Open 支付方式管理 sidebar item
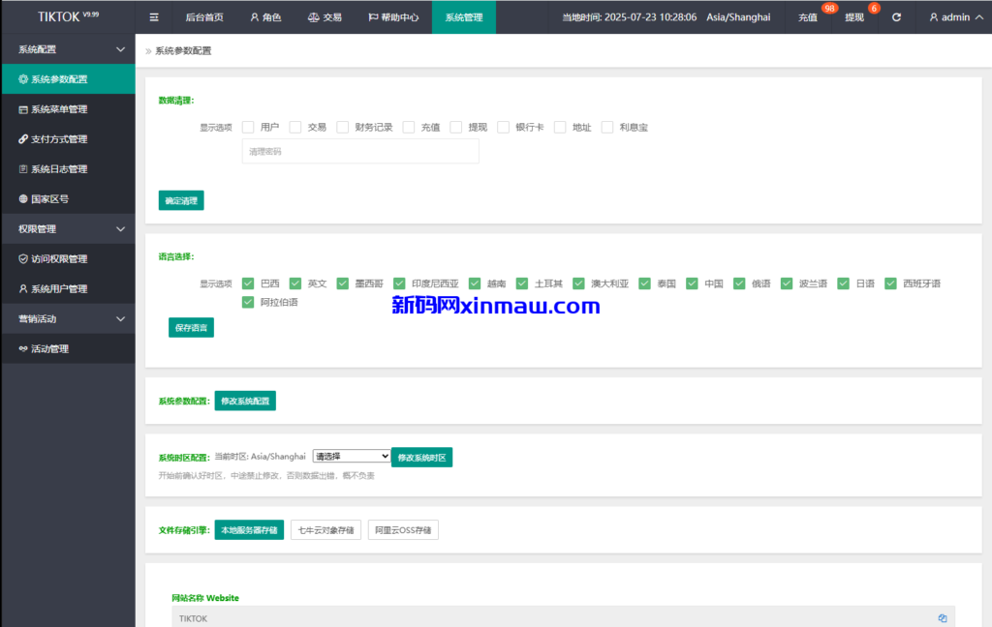This screenshot has width=992, height=627. pos(58,139)
